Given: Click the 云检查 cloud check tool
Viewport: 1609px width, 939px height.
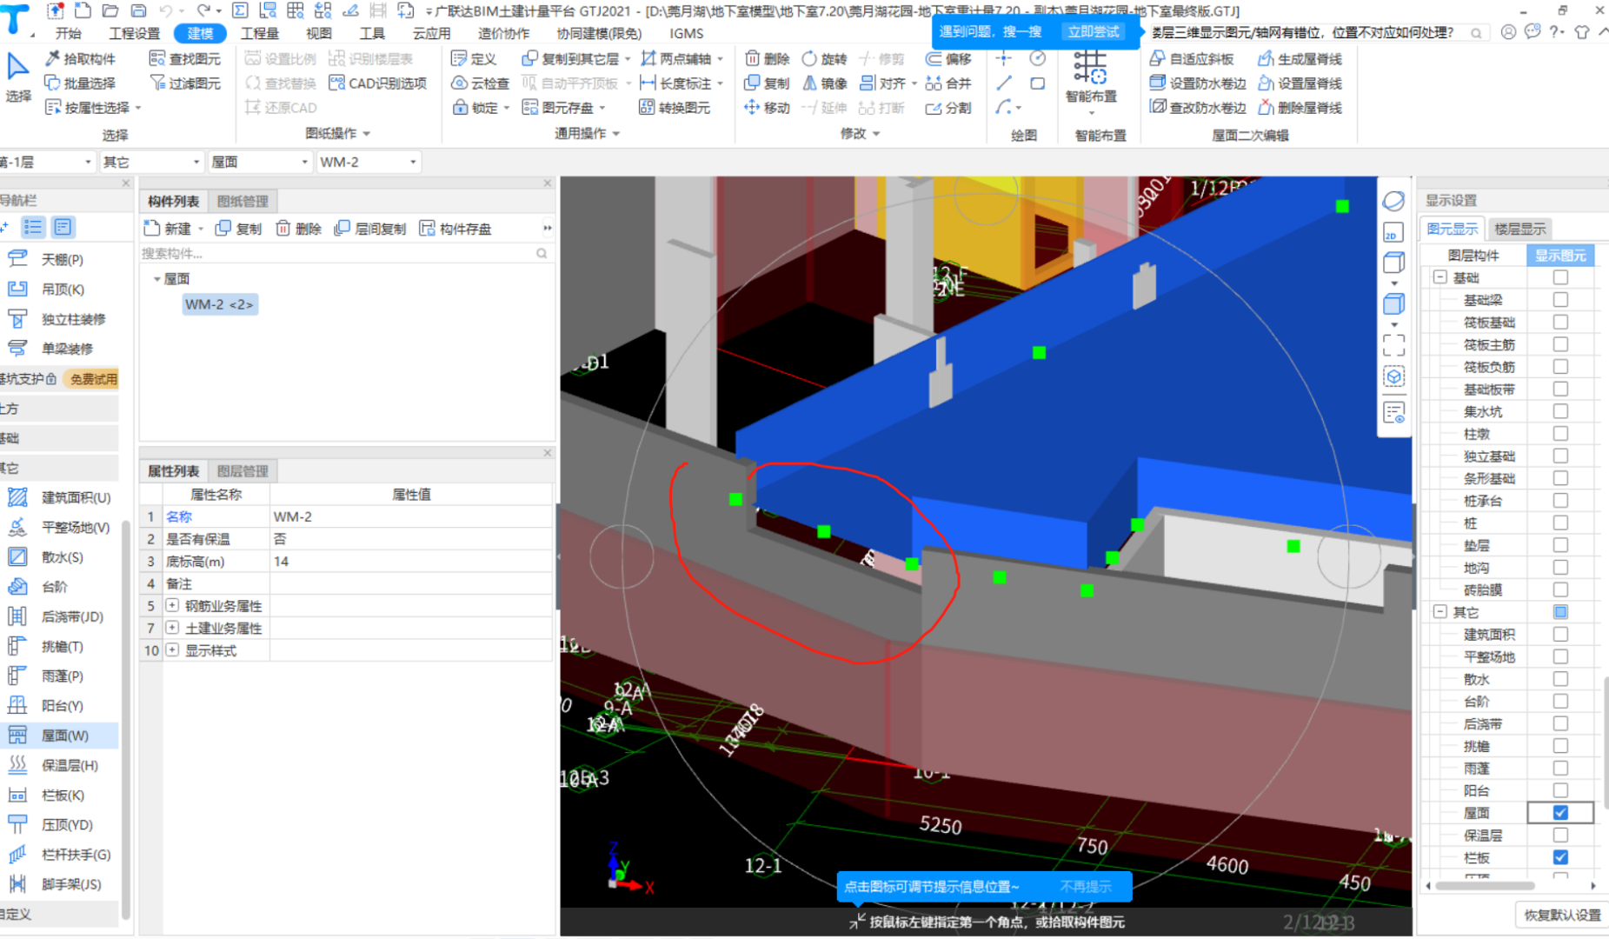Looking at the screenshot, I should click(x=480, y=83).
